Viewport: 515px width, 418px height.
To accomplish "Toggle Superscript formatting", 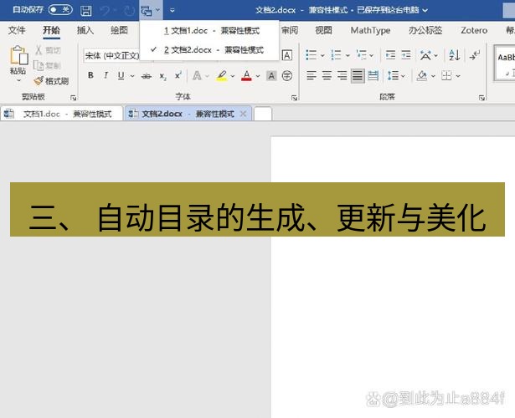I will 178,75.
